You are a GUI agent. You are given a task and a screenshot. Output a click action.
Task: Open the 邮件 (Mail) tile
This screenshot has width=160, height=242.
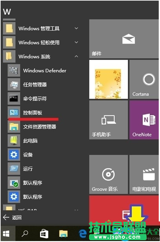pos(124,39)
